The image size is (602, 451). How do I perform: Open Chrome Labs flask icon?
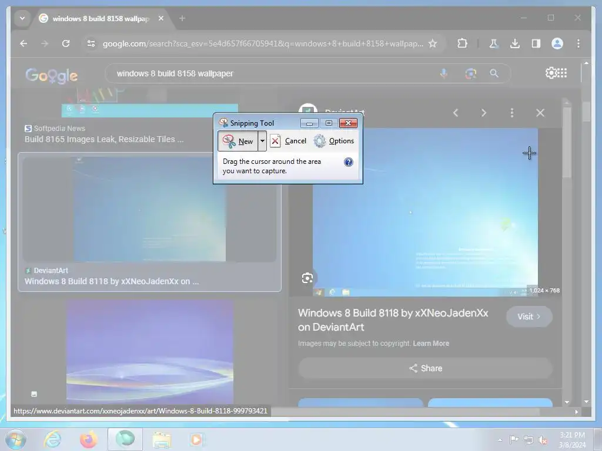[494, 43]
